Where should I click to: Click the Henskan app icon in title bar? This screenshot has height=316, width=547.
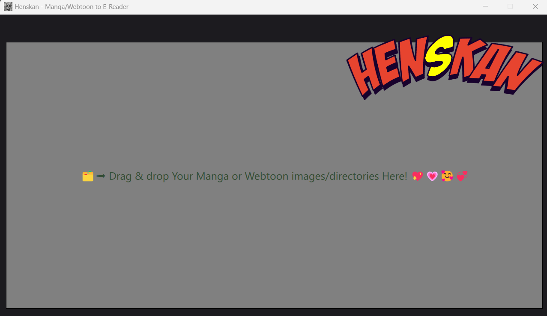pos(8,6)
